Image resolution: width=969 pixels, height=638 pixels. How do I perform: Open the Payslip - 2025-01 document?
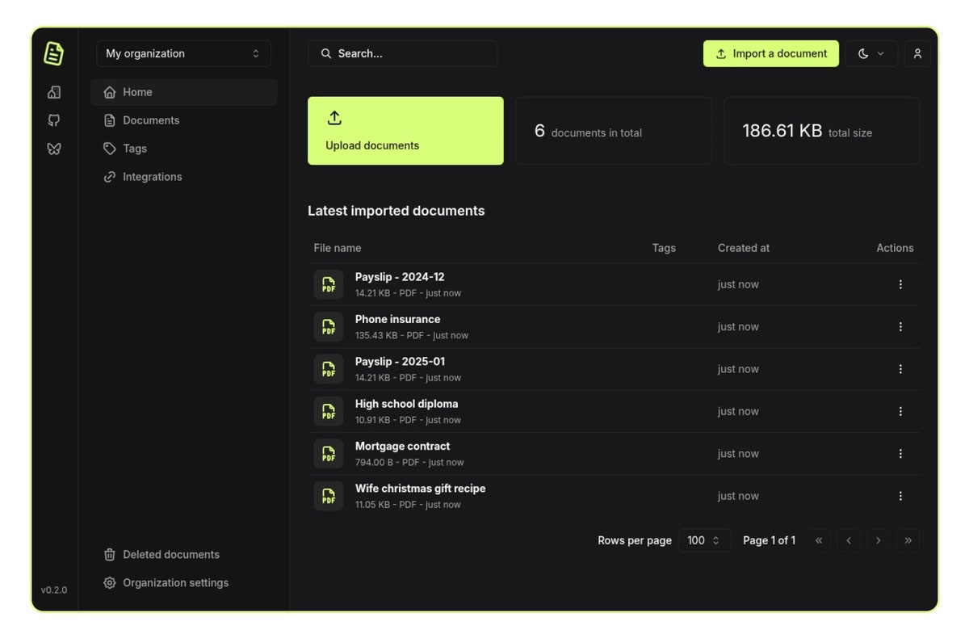coord(400,362)
